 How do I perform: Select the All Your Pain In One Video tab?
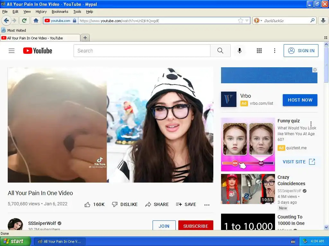click(x=40, y=38)
